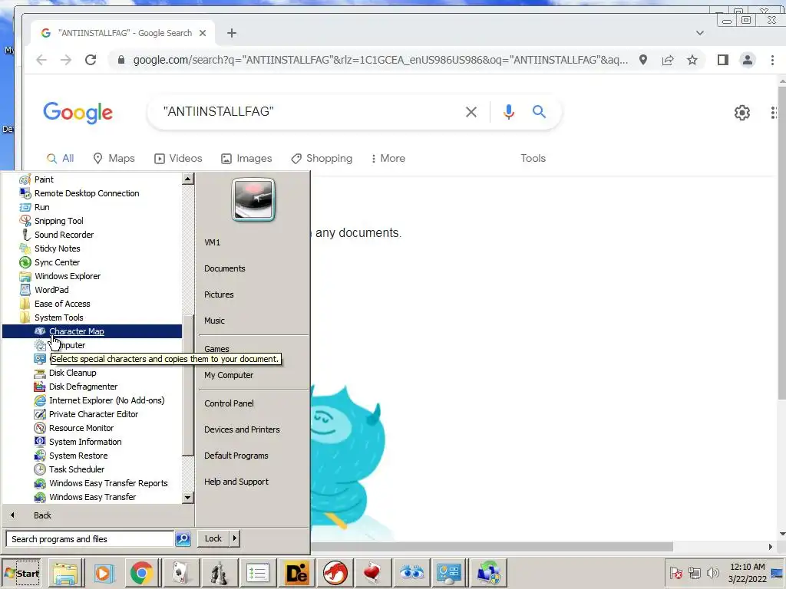Click Chrome's back arrow

[x=41, y=60]
